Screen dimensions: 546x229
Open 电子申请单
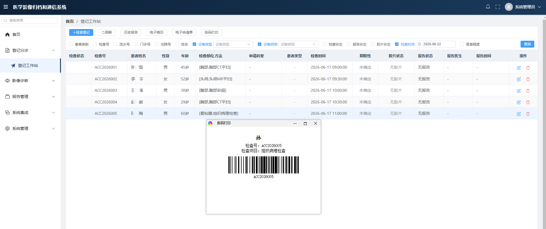point(184,32)
